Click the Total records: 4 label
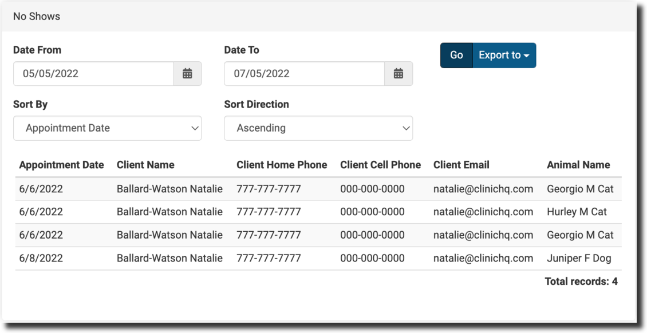Screen dimensions: 647x333 pyautogui.click(x=581, y=282)
